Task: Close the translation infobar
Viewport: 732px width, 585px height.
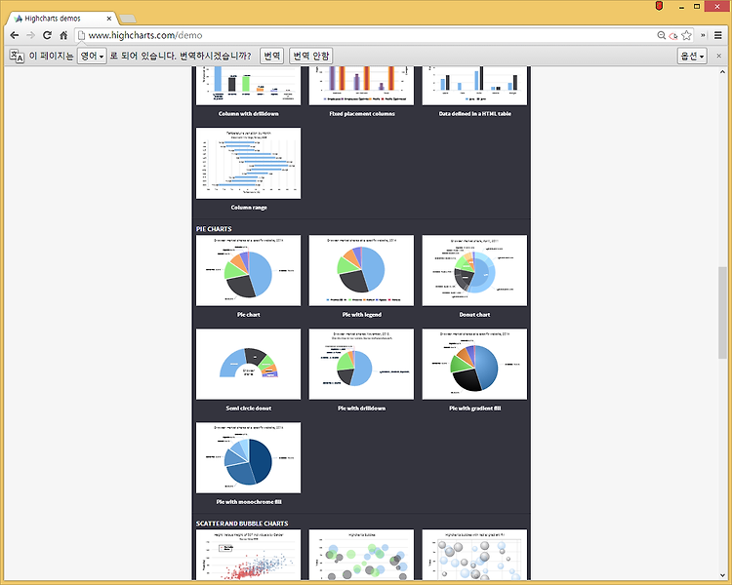Action: coord(719,56)
